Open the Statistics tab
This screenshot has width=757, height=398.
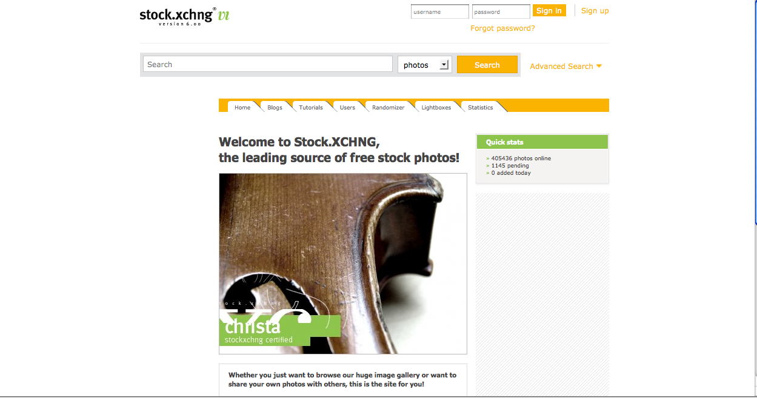[x=481, y=107]
